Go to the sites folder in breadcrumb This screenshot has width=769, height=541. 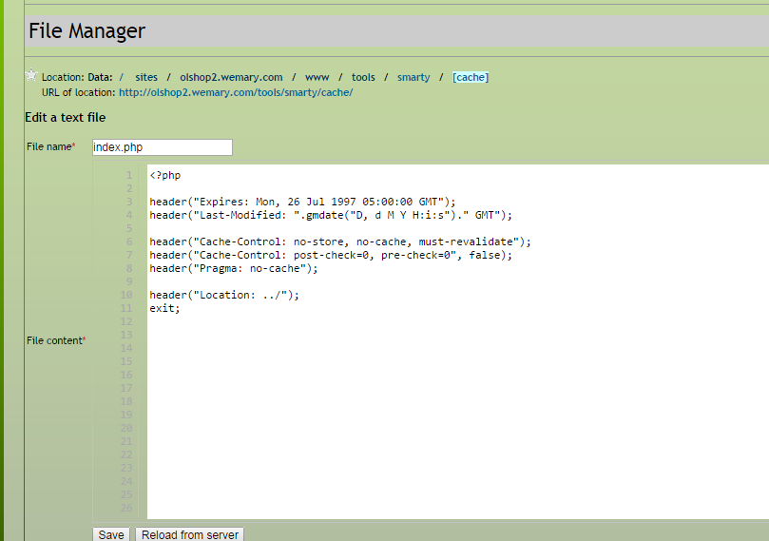point(146,77)
